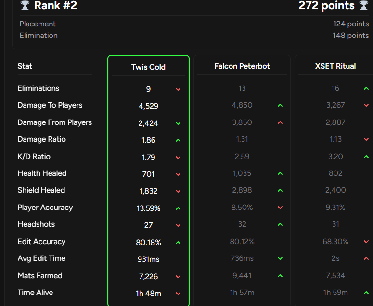Click the Player Accuracy row label
Screen dimensions: 373x306
point(45,208)
